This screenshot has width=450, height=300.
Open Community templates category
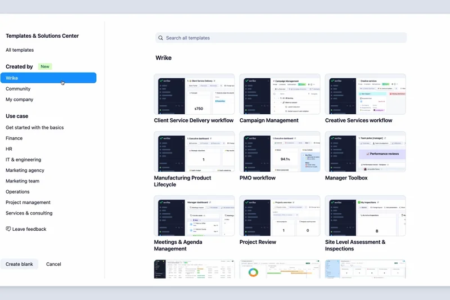pos(18,89)
